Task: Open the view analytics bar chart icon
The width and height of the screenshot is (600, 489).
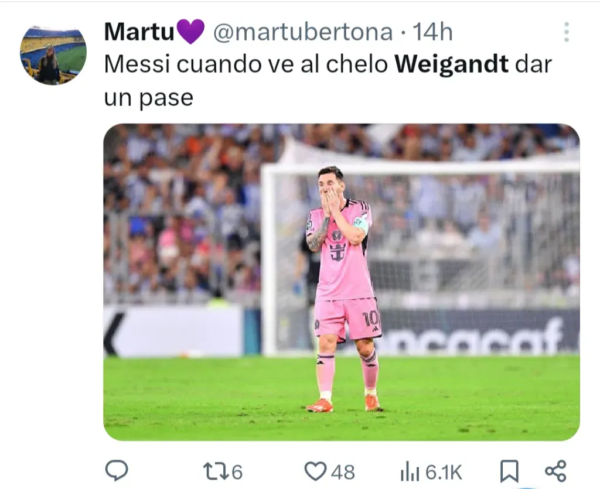Action: (x=410, y=471)
